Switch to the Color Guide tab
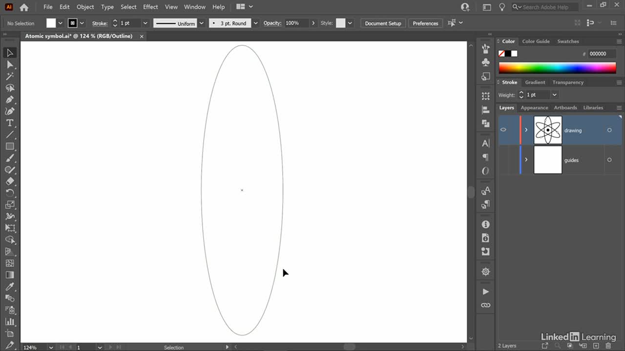Image resolution: width=625 pixels, height=351 pixels. tap(536, 41)
